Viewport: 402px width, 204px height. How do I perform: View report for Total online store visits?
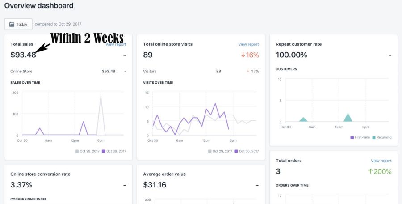coord(248,44)
